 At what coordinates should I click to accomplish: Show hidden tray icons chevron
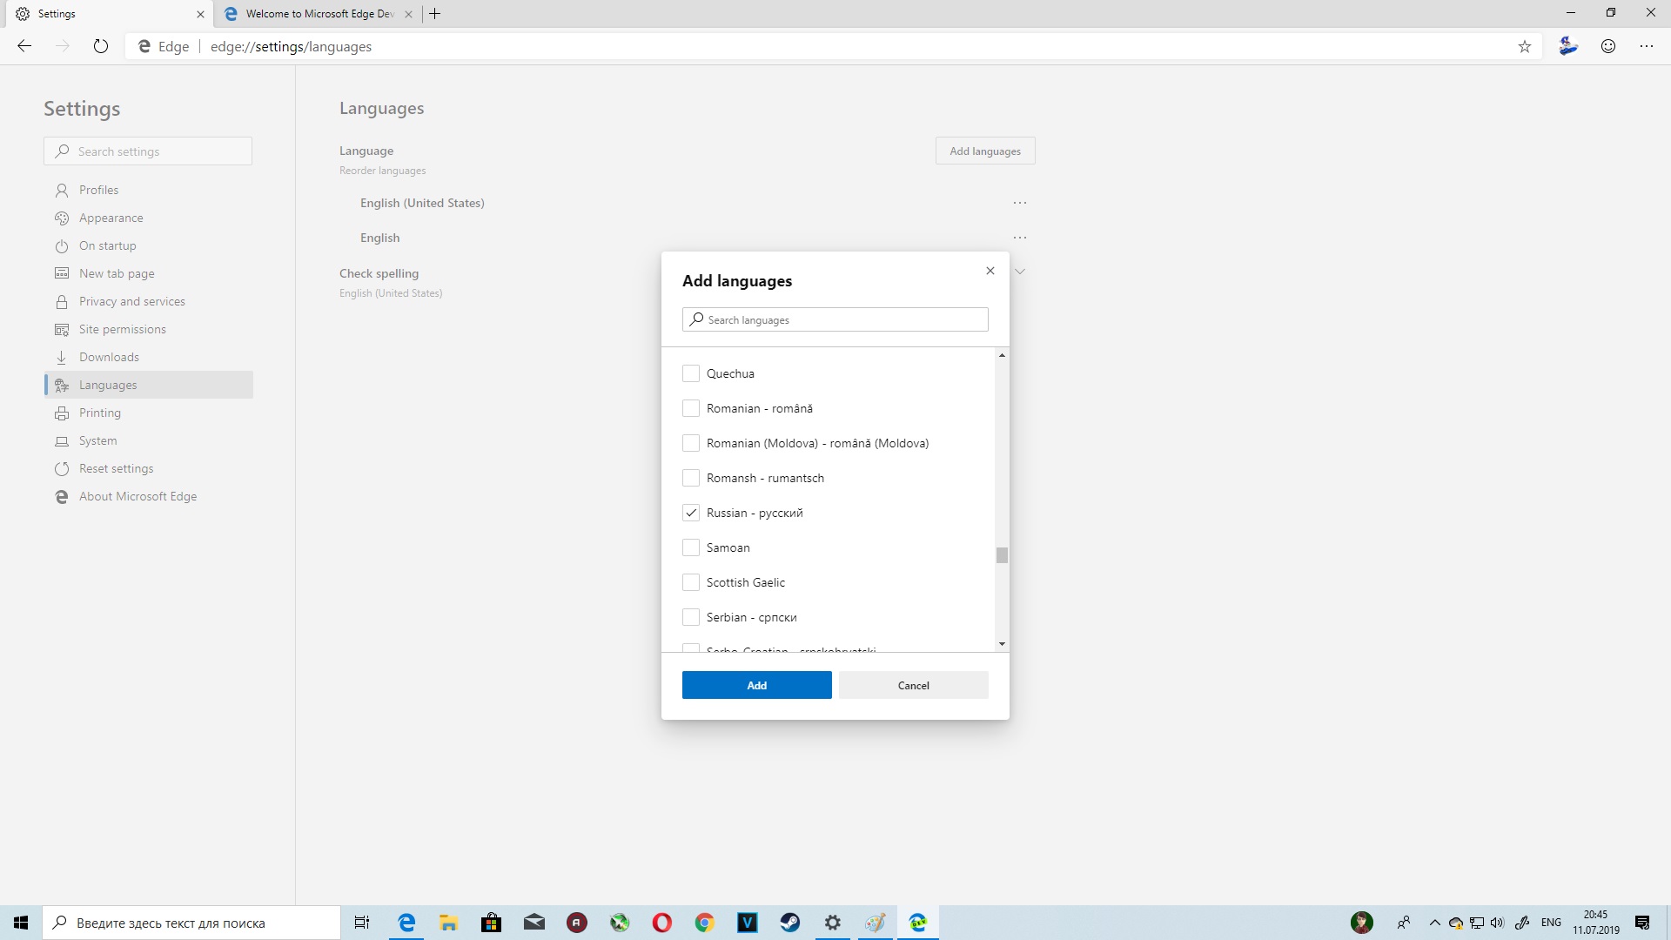tap(1435, 923)
